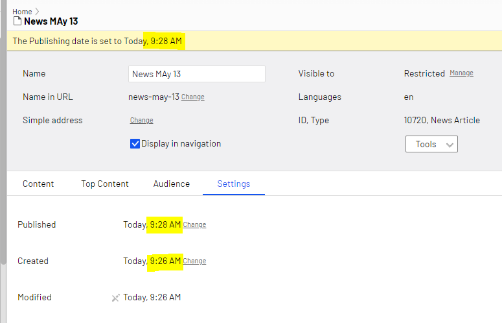The width and height of the screenshot is (502, 323).
Task: Open the Top Content tab
Action: [105, 184]
